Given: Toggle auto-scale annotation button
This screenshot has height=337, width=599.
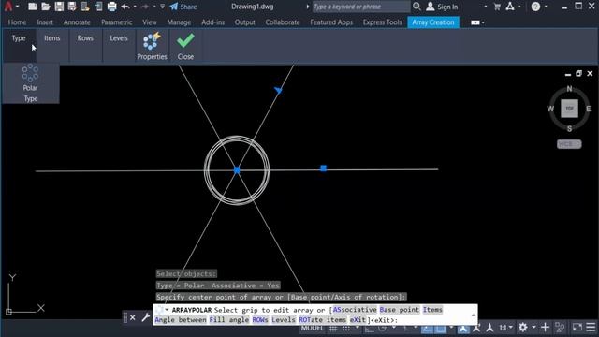Looking at the screenshot, I should coord(476,328).
